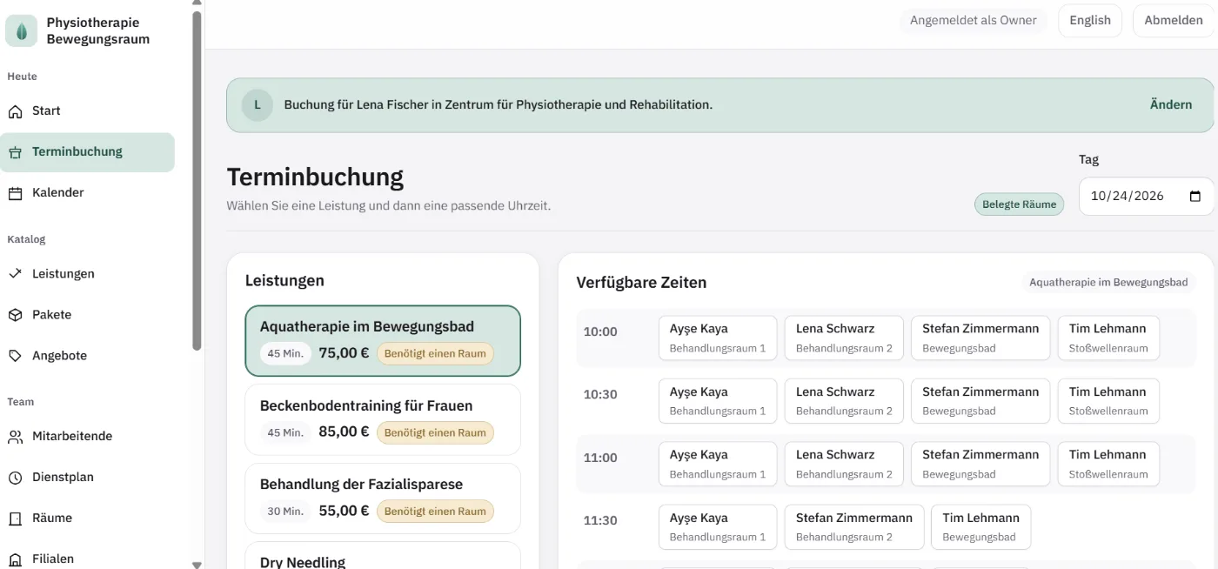Click the Terminbuchung sidebar icon
Viewport: 1218px width, 569px height.
pyautogui.click(x=15, y=152)
